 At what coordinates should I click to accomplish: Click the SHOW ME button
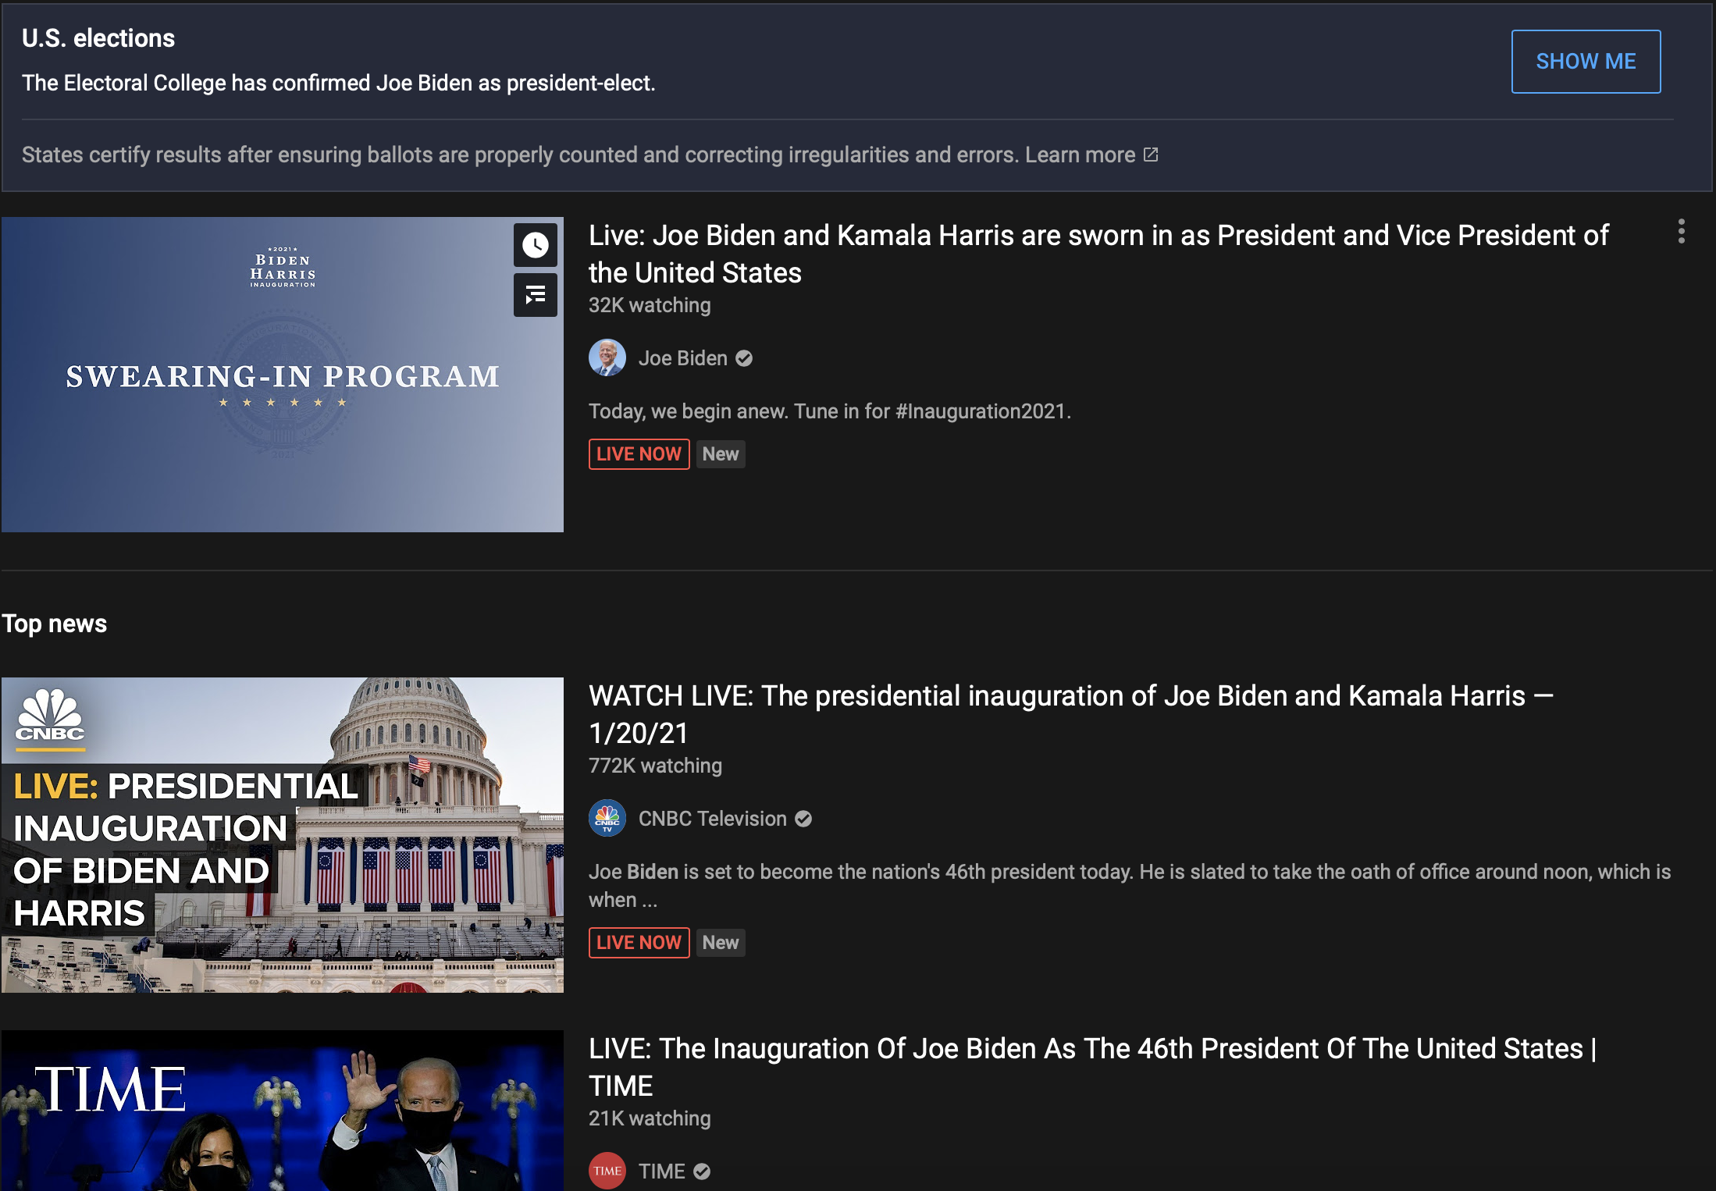coord(1586,62)
